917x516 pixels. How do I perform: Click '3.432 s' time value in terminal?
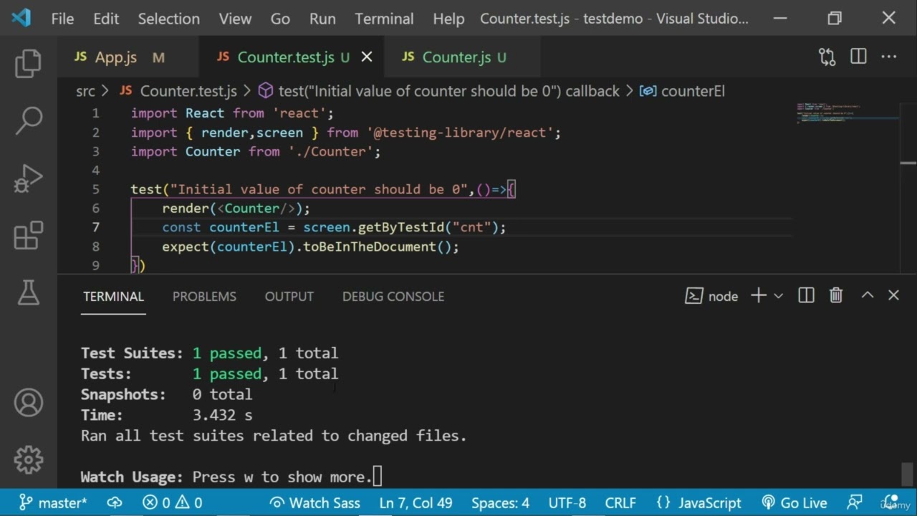222,415
